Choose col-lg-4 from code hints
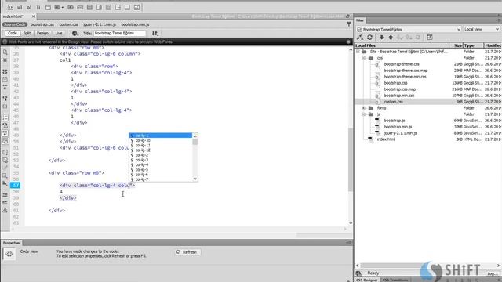Image resolution: width=502 pixels, height=282 pixels. pos(142,164)
